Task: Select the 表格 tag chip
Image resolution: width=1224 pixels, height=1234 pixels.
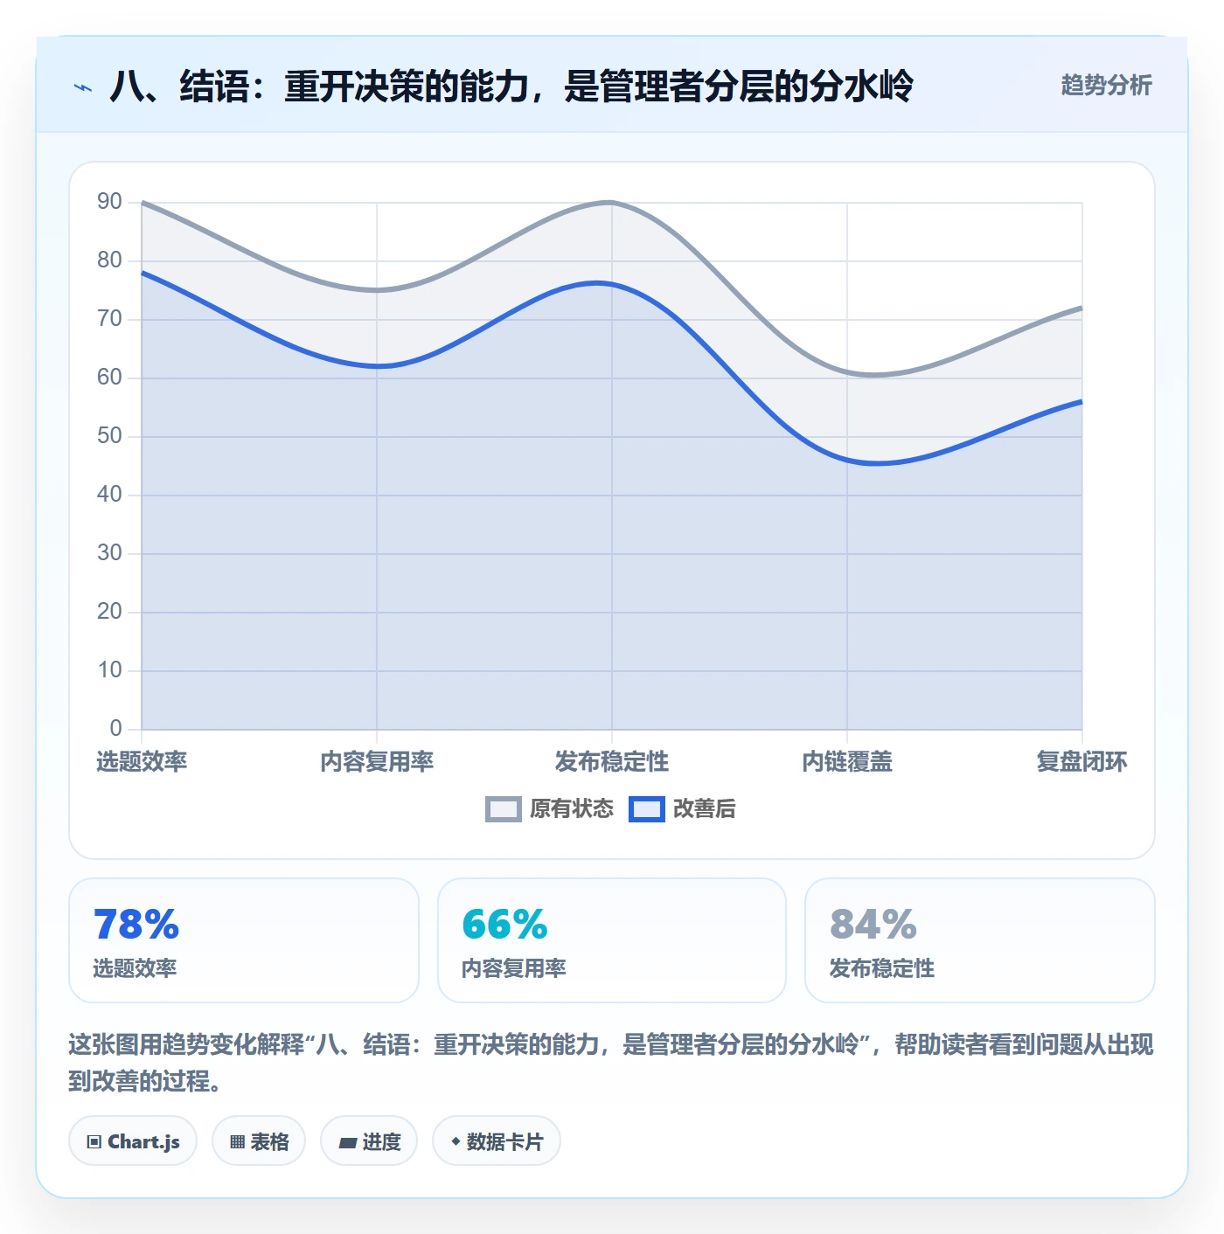Action: coord(259,1140)
